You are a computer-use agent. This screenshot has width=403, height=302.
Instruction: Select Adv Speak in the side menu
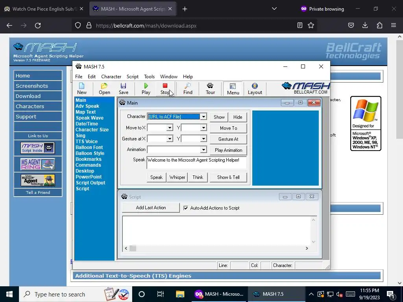pyautogui.click(x=87, y=106)
